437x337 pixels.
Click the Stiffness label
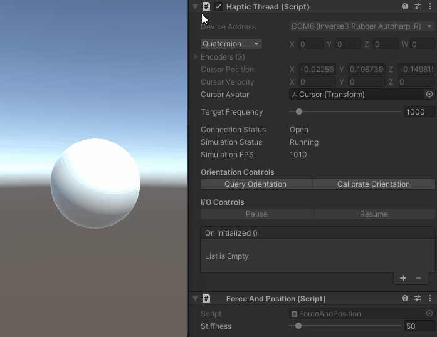pyautogui.click(x=216, y=326)
